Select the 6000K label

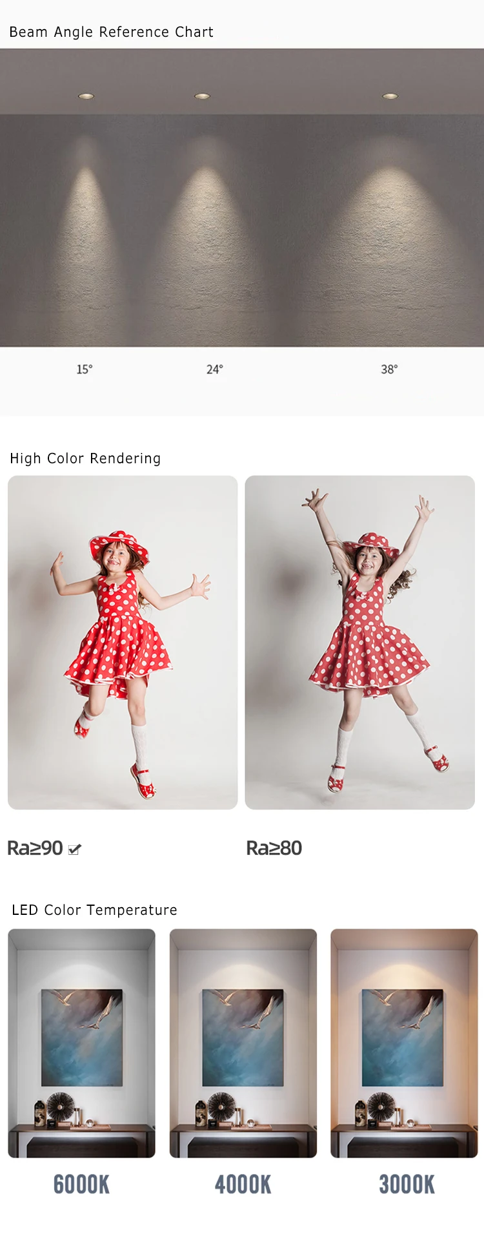point(81,1184)
